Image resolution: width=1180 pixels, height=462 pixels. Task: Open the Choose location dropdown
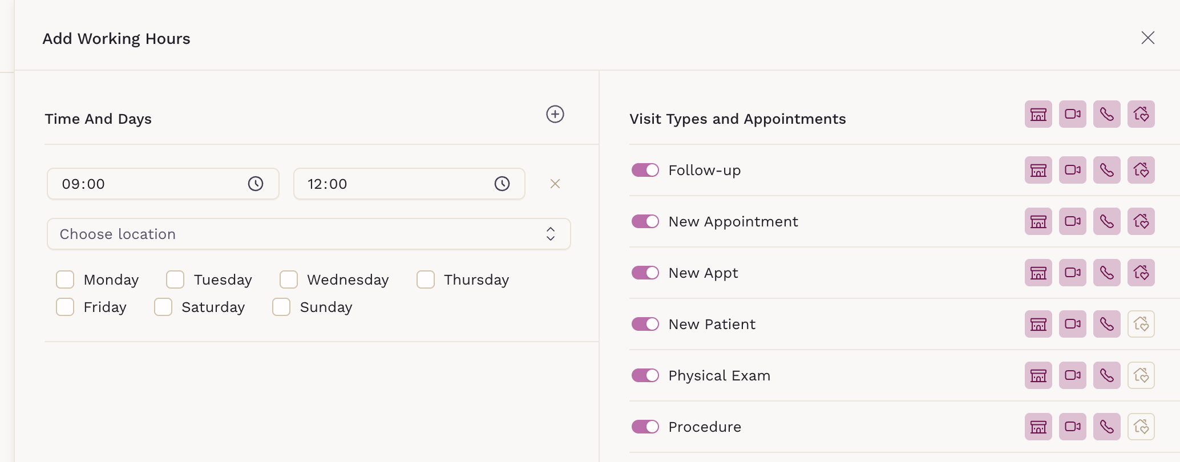pos(309,234)
